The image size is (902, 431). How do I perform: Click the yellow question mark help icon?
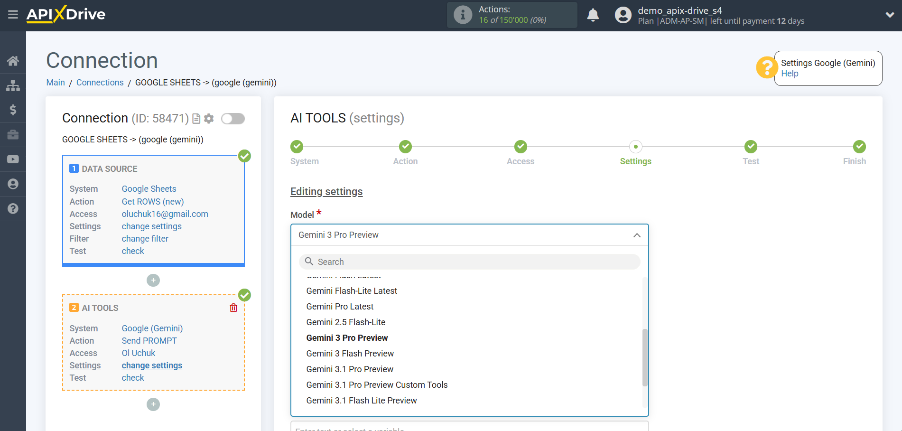(x=766, y=68)
